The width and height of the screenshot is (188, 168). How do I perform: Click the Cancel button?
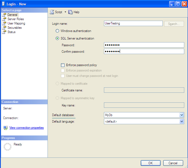[x=173, y=163]
